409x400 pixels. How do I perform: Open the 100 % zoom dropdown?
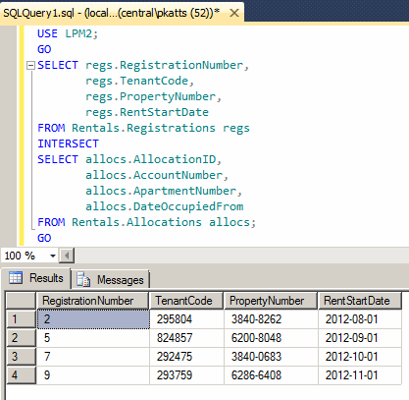click(53, 256)
